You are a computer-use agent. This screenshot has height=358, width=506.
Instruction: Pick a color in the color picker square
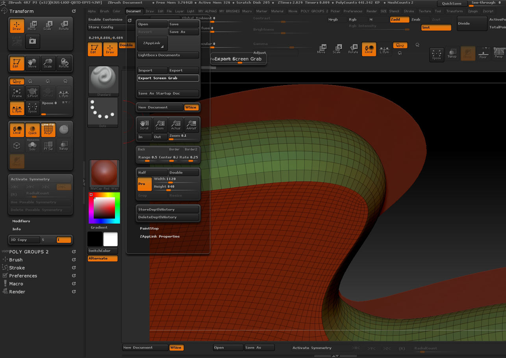(x=104, y=208)
